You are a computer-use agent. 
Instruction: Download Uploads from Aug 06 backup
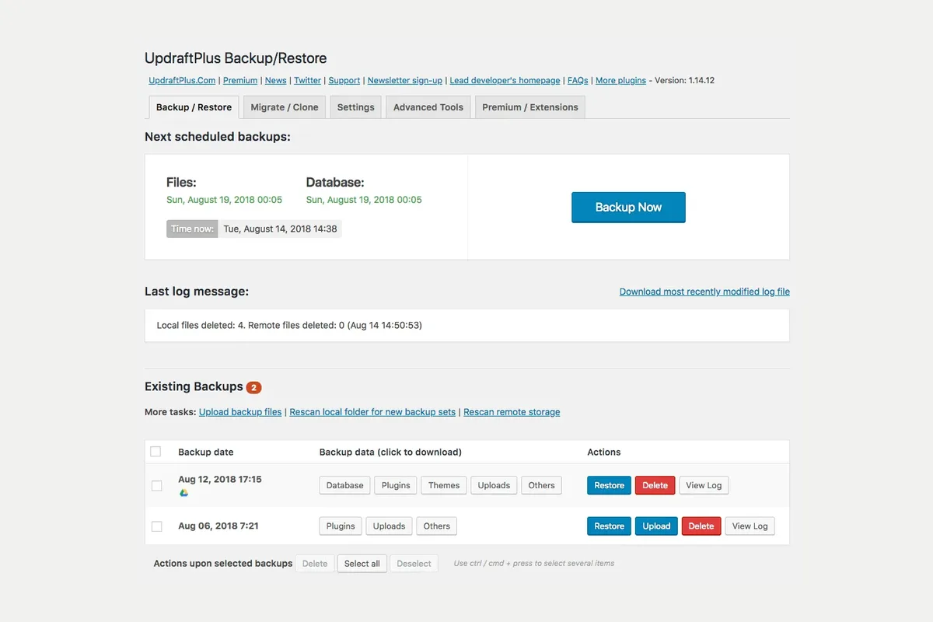[389, 526]
